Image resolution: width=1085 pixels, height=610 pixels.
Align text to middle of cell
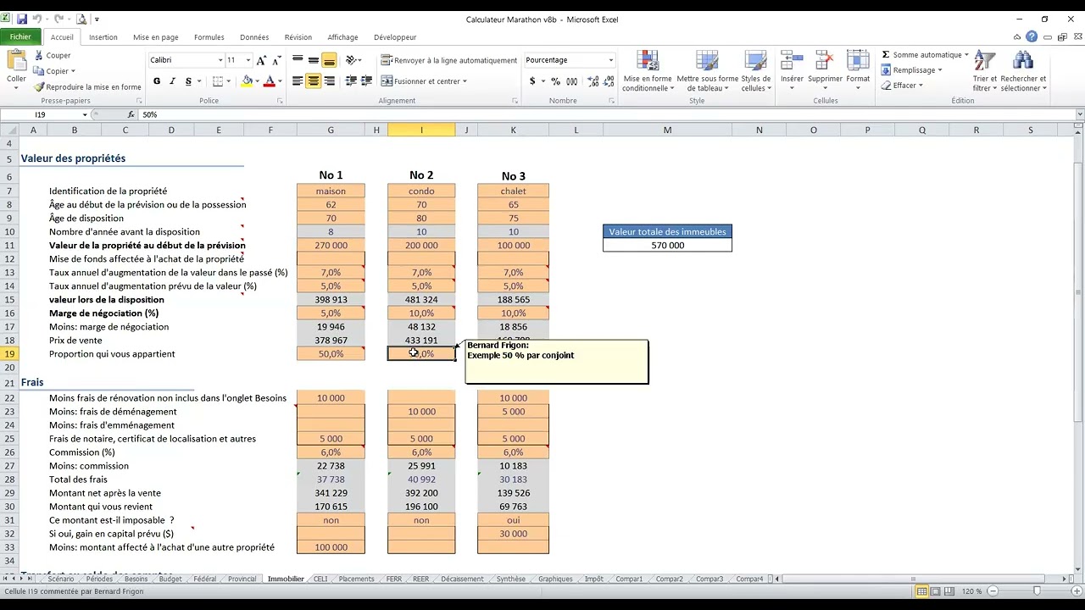(314, 60)
